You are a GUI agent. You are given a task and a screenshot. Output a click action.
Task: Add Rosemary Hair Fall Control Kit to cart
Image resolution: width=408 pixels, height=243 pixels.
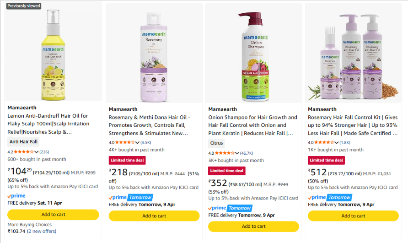coord(353,216)
